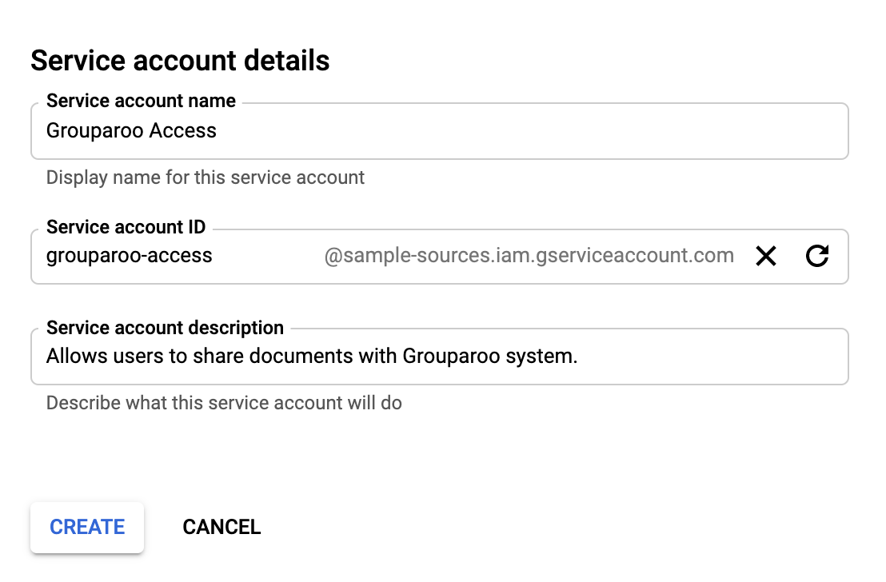Click the 'Service account description' label
The height and width of the screenshot is (582, 886).
165,328
